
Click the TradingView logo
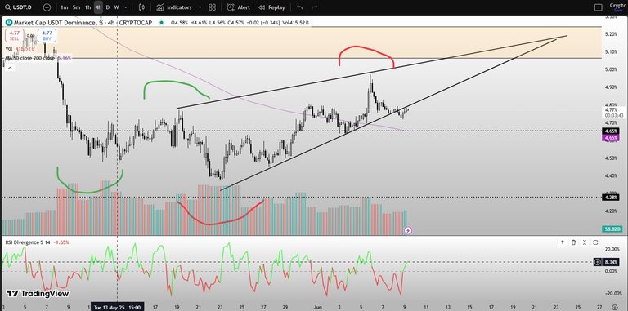(x=38, y=294)
